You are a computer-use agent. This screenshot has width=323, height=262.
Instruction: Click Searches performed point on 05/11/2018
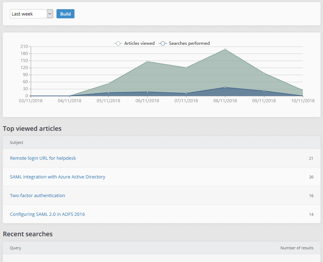pos(108,93)
